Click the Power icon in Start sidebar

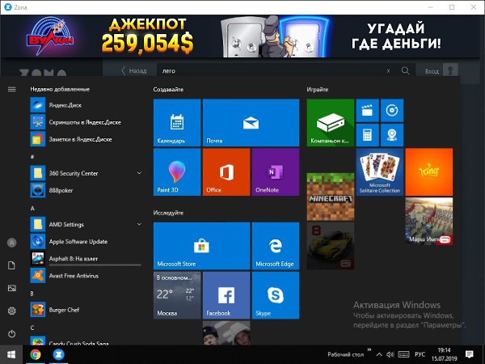(11, 334)
